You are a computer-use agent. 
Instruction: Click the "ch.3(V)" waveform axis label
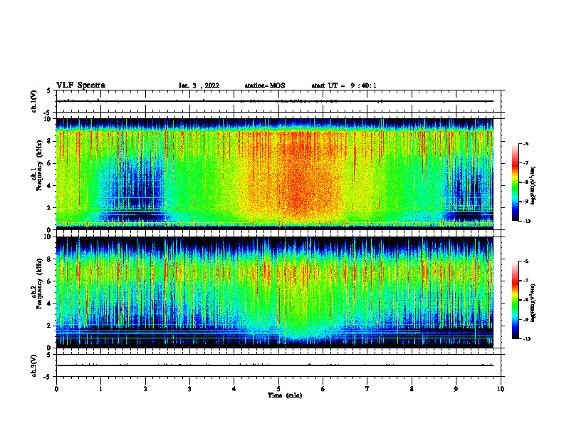pos(34,365)
